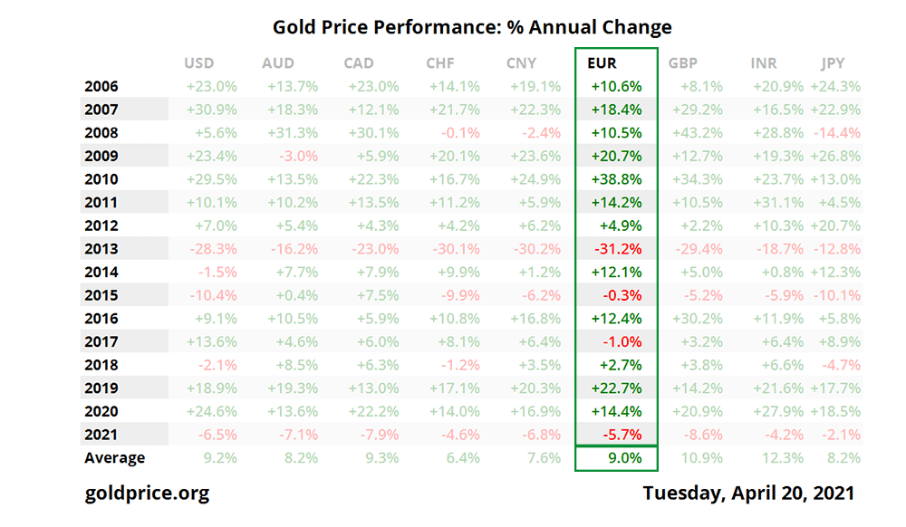Click the date Tuesday, April 20, 2021
The width and height of the screenshot is (906, 527).
click(x=748, y=493)
